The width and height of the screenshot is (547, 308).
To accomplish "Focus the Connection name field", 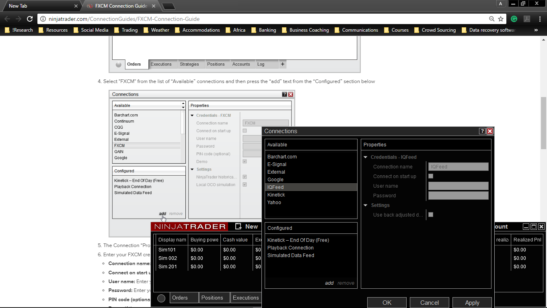I will coord(459,167).
